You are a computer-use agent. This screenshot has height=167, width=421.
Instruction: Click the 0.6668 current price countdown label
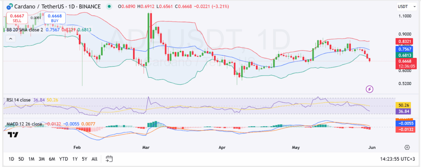405,64
